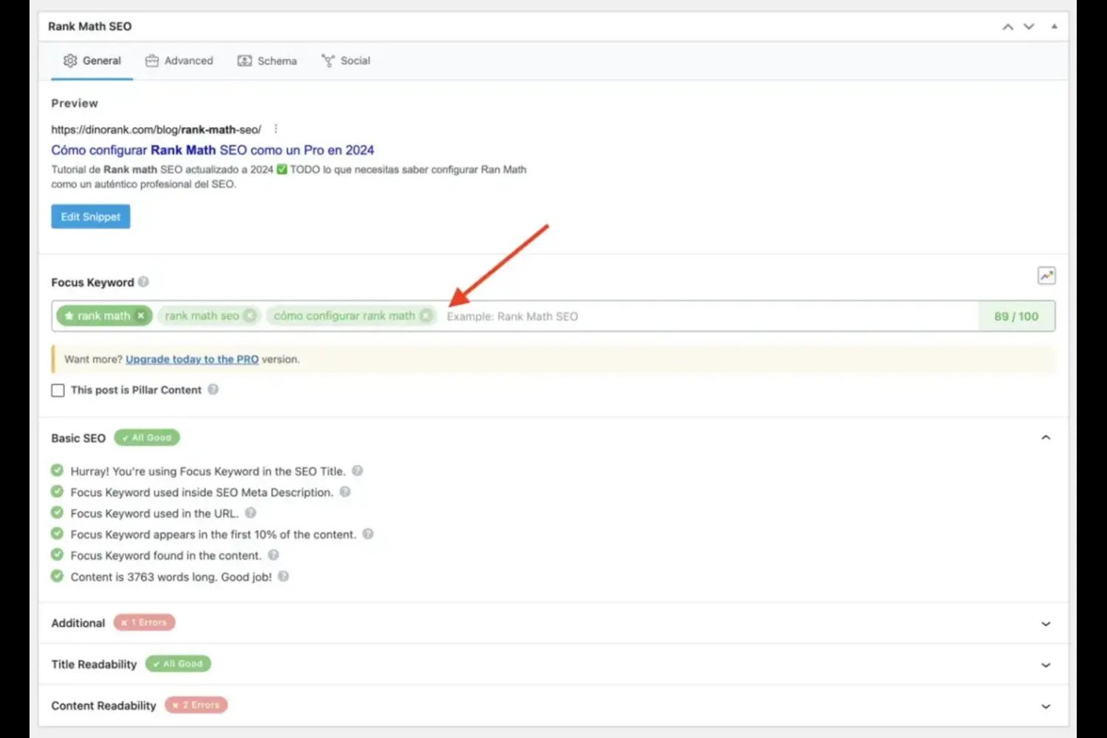Expand the Content Readability section
Viewport: 1107px width, 738px height.
coord(1046,706)
